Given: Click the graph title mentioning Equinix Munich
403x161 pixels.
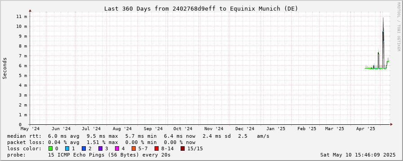Looking at the screenshot, I should [x=201, y=8].
